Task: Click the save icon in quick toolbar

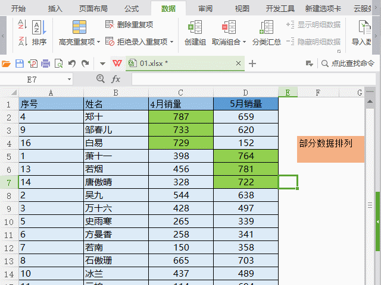Action: 20,64
